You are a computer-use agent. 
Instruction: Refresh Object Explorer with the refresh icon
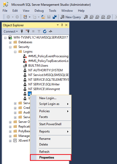click(45, 31)
